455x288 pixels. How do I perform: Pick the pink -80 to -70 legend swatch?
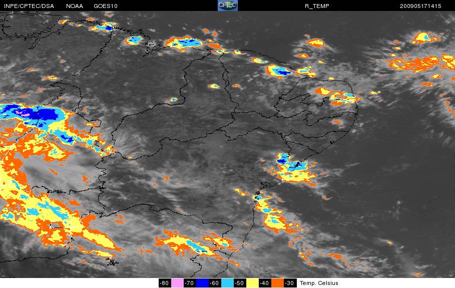[177, 283]
